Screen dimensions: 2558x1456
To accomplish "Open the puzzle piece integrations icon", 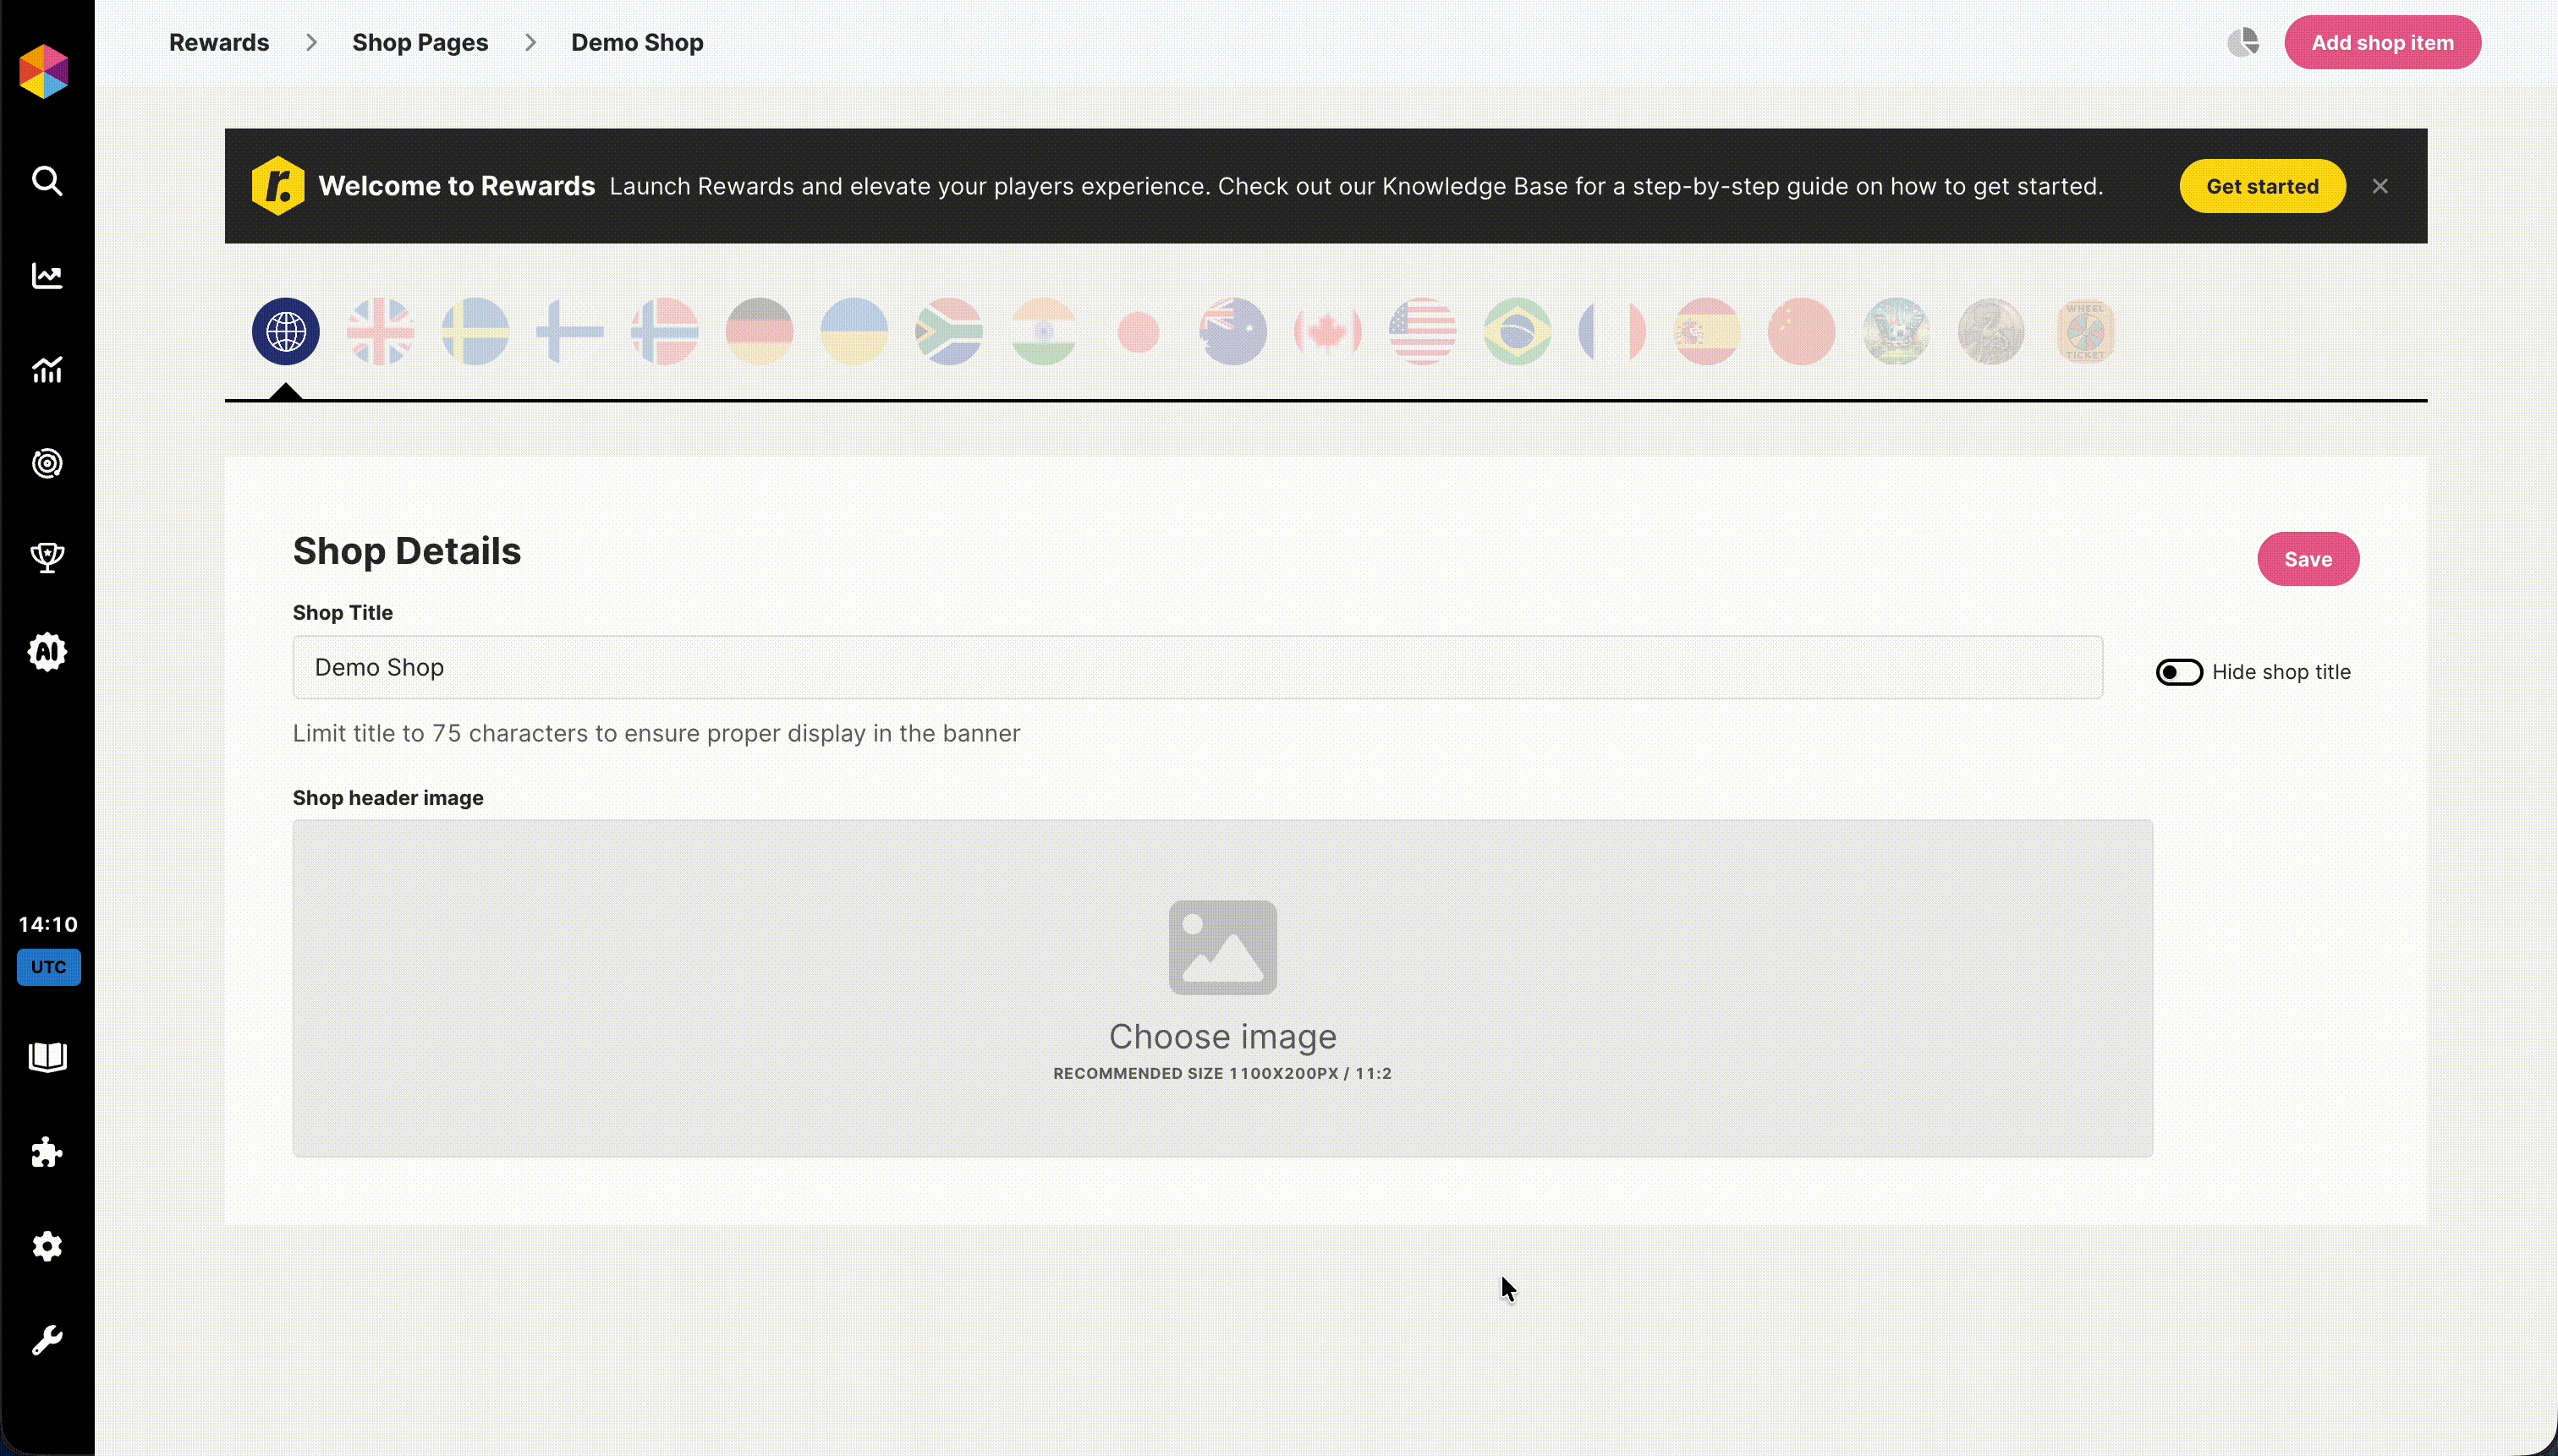I will (x=47, y=1152).
